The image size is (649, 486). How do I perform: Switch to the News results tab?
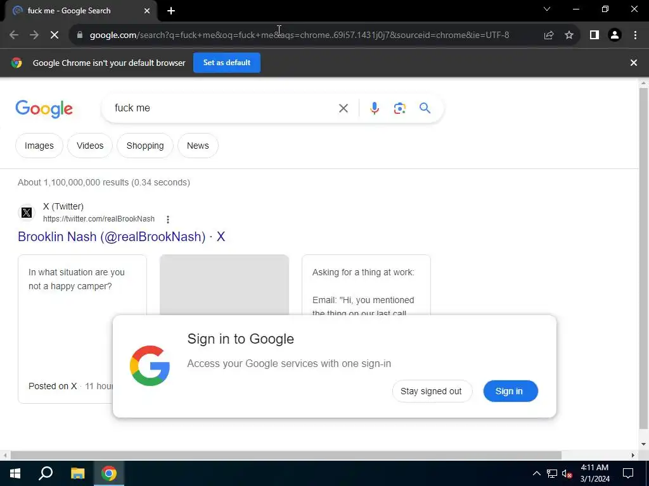(198, 146)
